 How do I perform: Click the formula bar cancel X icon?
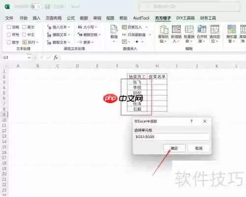pyautogui.click(x=42, y=57)
